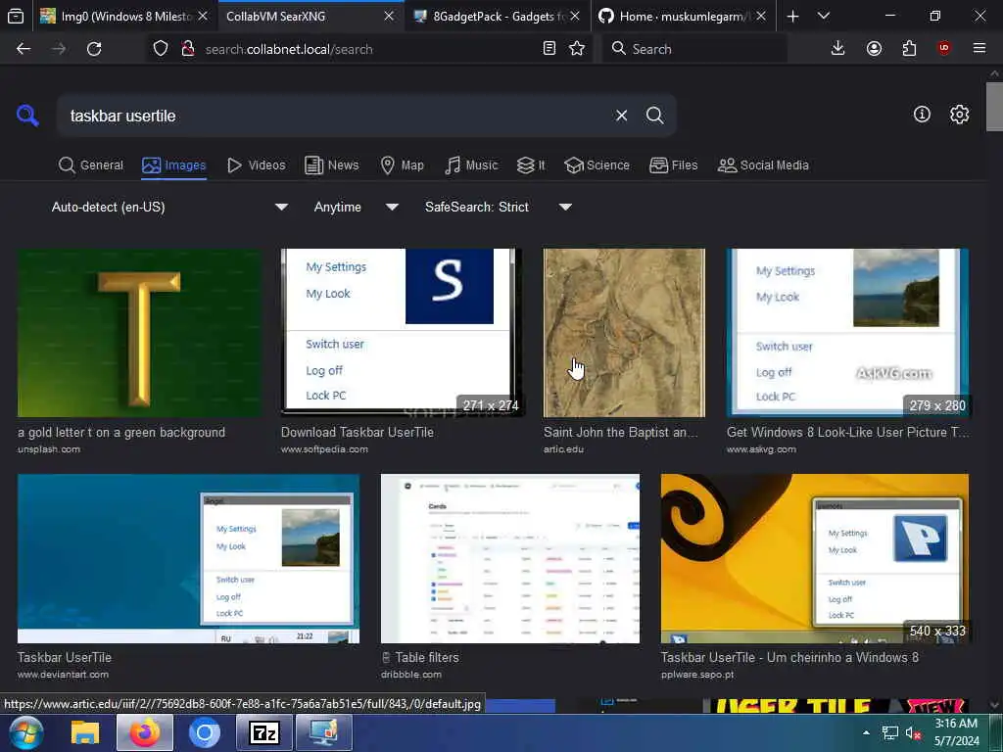1003x752 pixels.
Task: Open the monitor icon app in taskbar
Action: [x=324, y=732]
